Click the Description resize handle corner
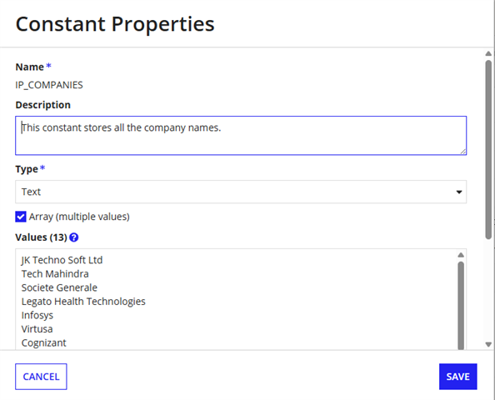The width and height of the screenshot is (495, 400). (463, 152)
